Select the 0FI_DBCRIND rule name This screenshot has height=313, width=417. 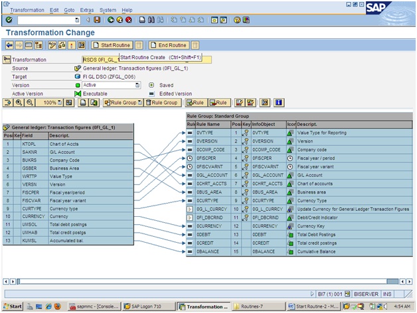(x=210, y=218)
